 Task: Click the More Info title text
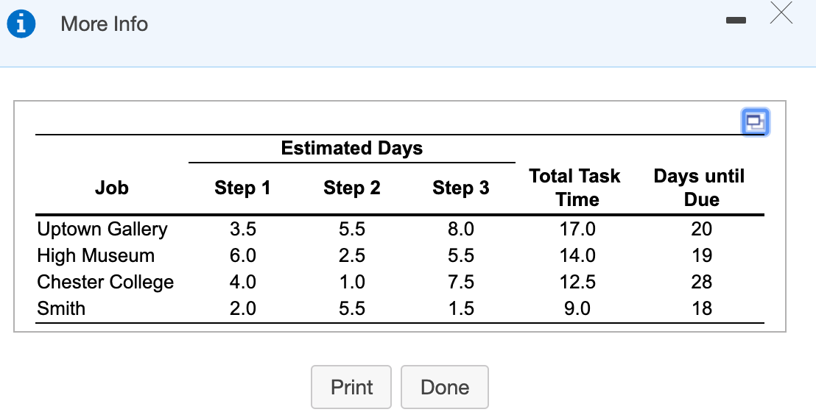tap(105, 24)
